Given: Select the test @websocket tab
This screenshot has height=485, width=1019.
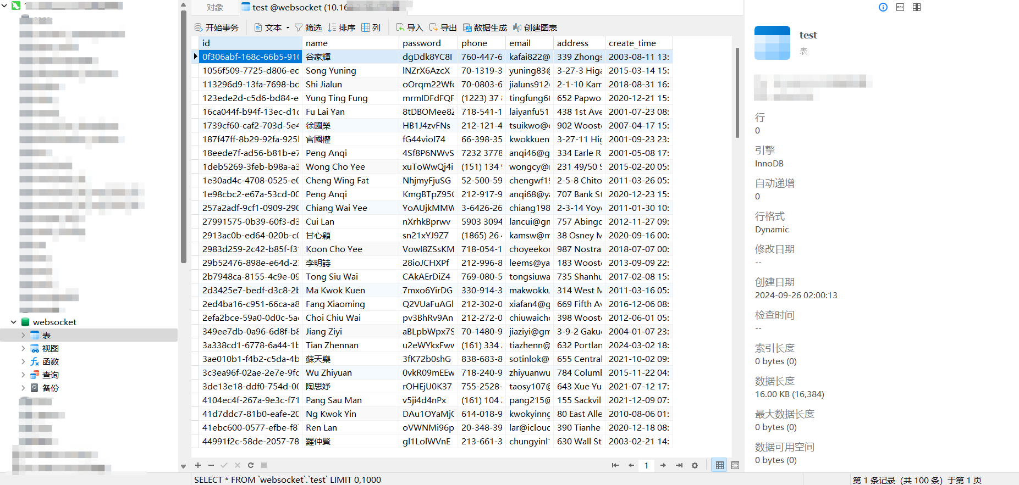Looking at the screenshot, I should pos(326,8).
